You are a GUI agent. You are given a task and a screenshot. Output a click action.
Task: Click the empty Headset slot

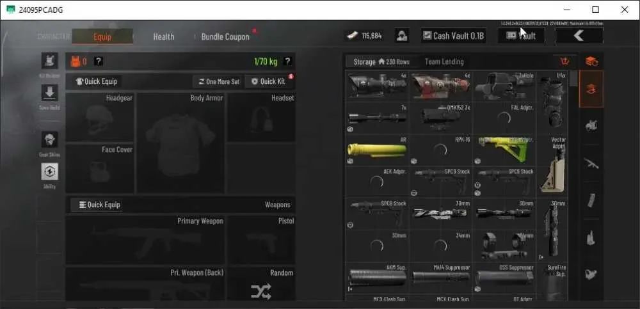point(261,117)
